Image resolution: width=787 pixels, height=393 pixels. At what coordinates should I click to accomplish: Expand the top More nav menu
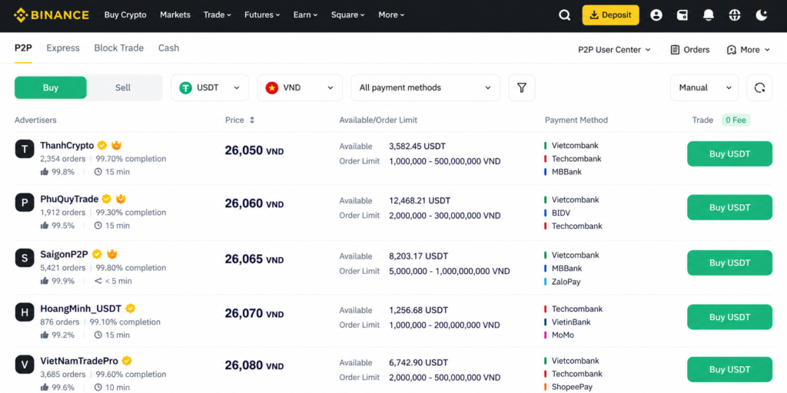click(391, 15)
